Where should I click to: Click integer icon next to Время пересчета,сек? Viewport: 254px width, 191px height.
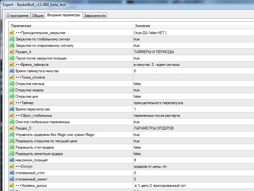pyautogui.click(x=12, y=109)
